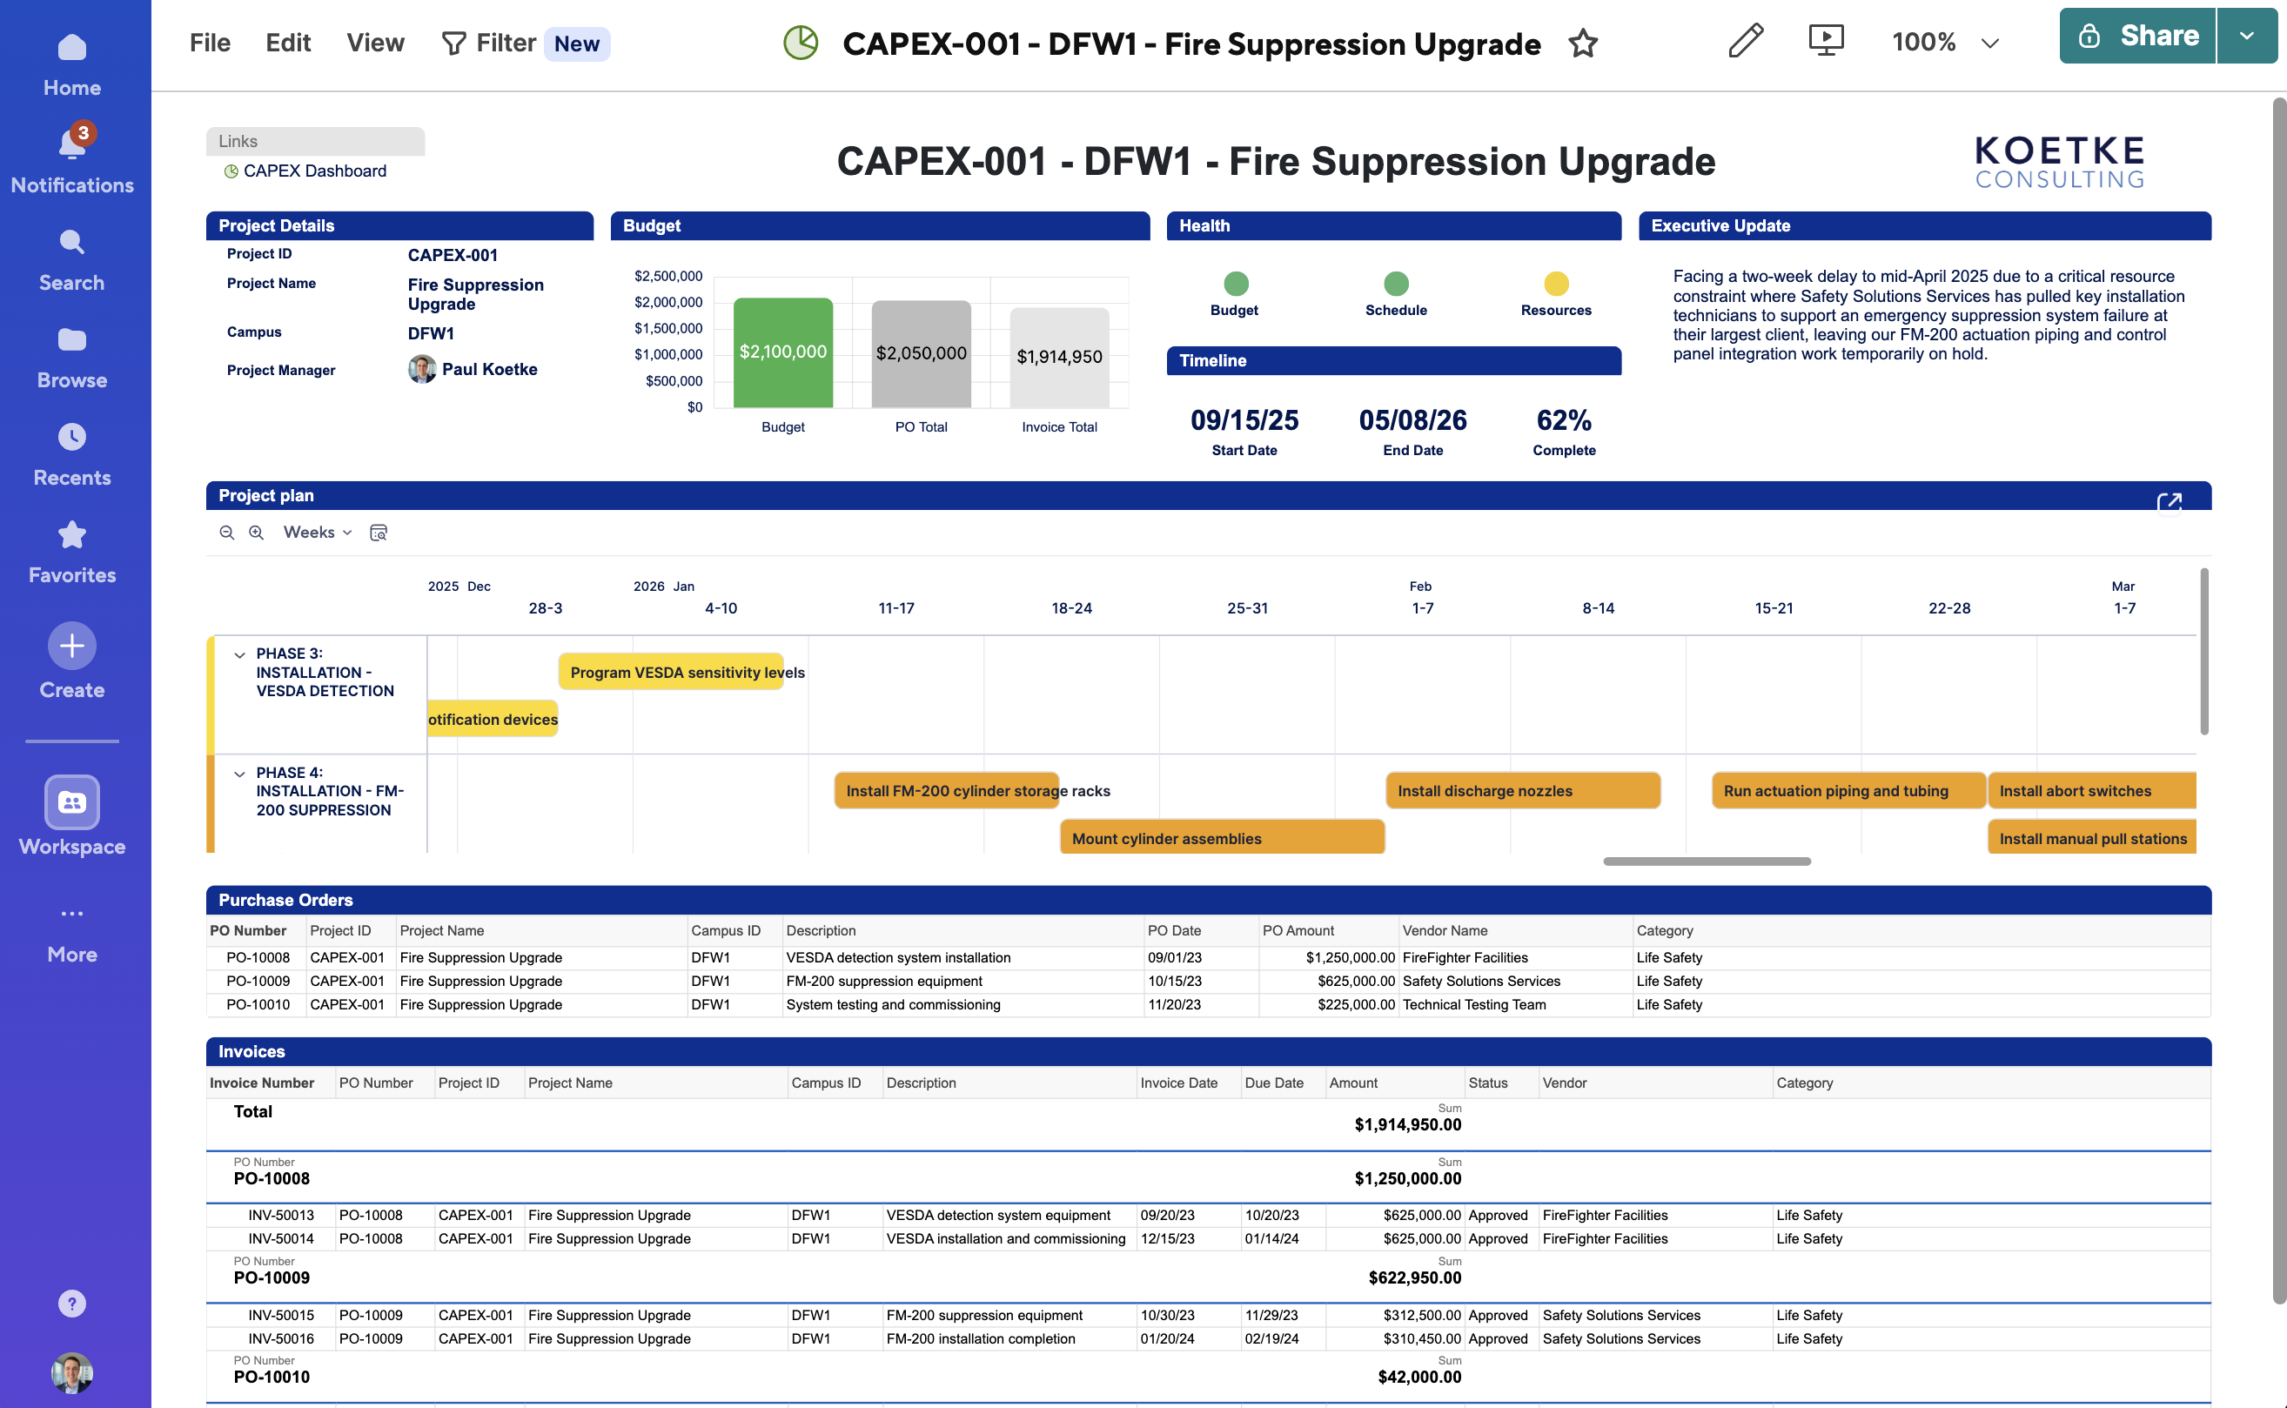Click the Gantt chart horizontal scrollbar
2287x1408 pixels.
[x=1706, y=862]
